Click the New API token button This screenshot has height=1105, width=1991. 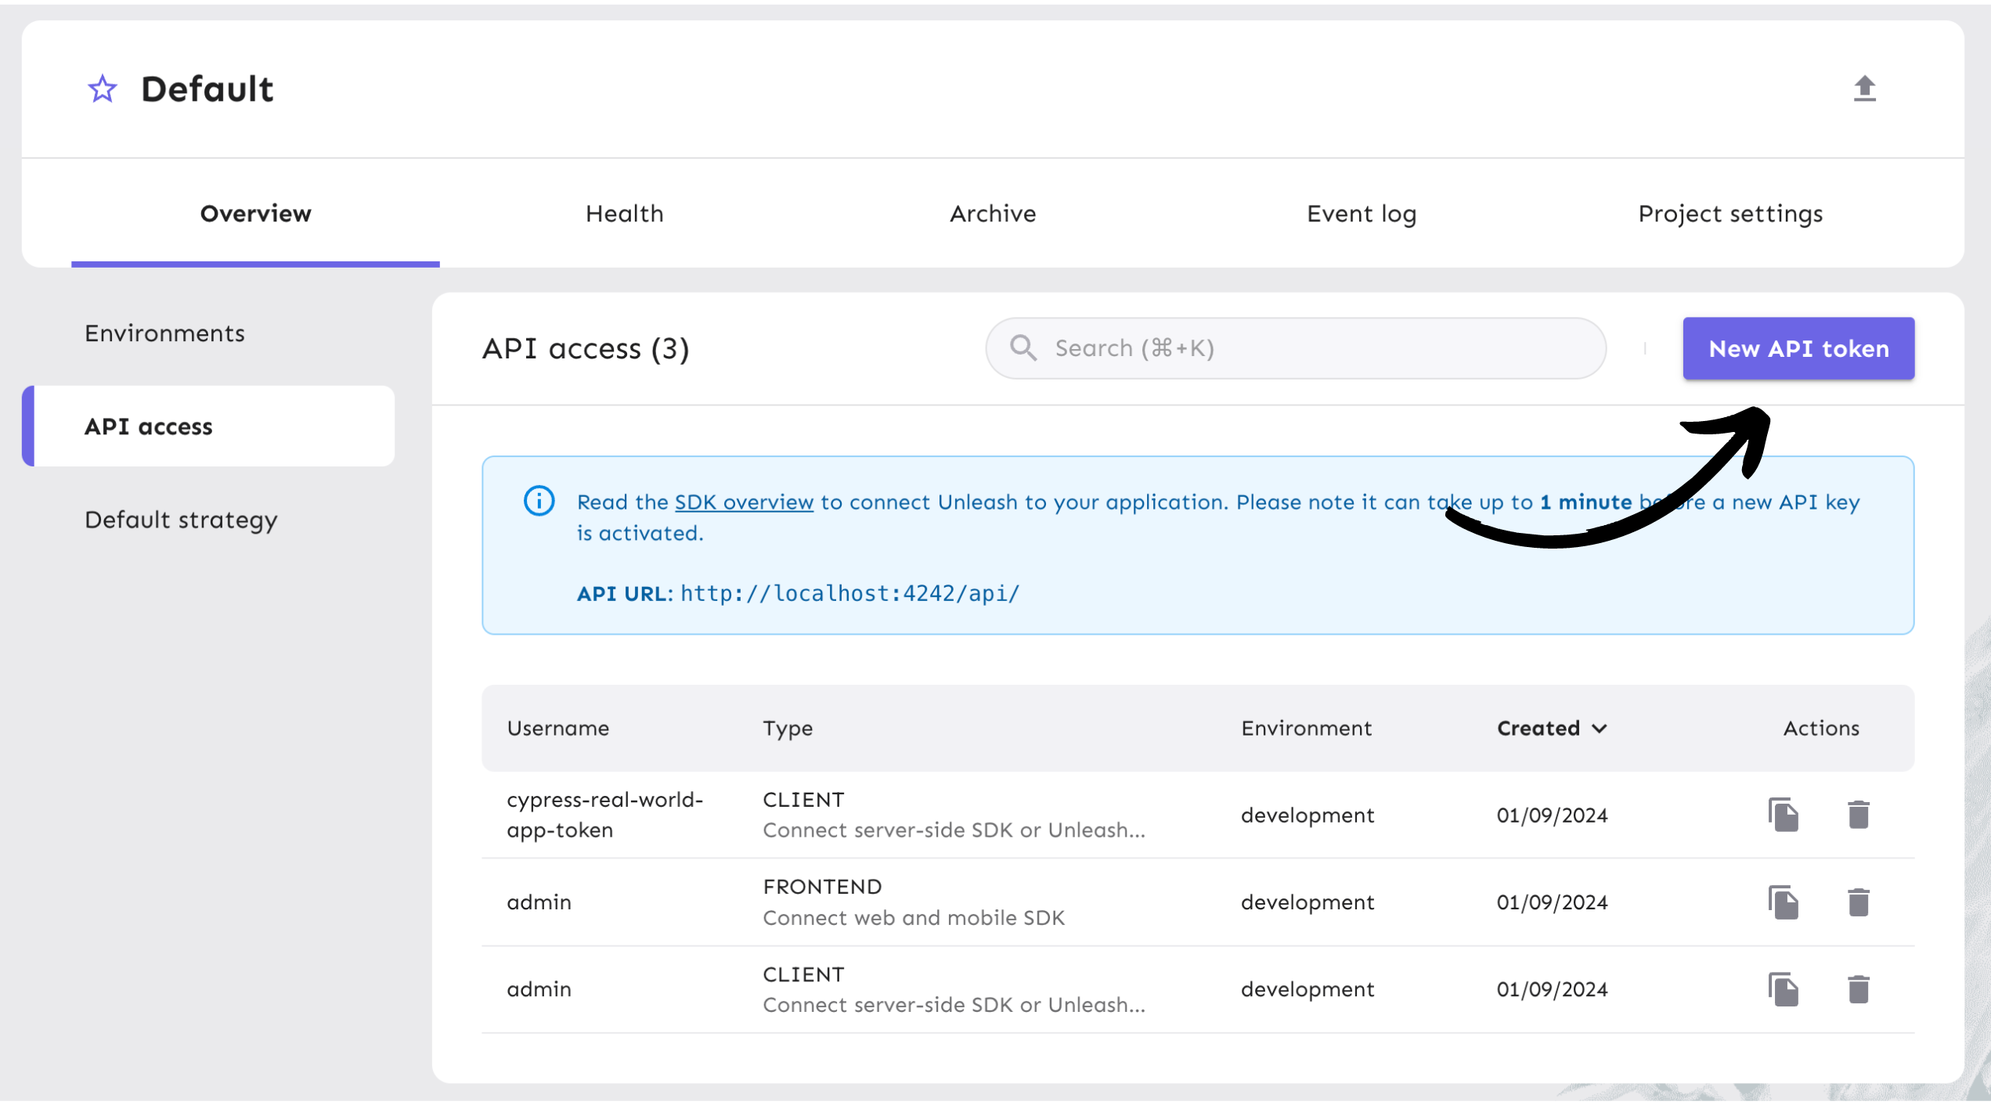pos(1799,346)
